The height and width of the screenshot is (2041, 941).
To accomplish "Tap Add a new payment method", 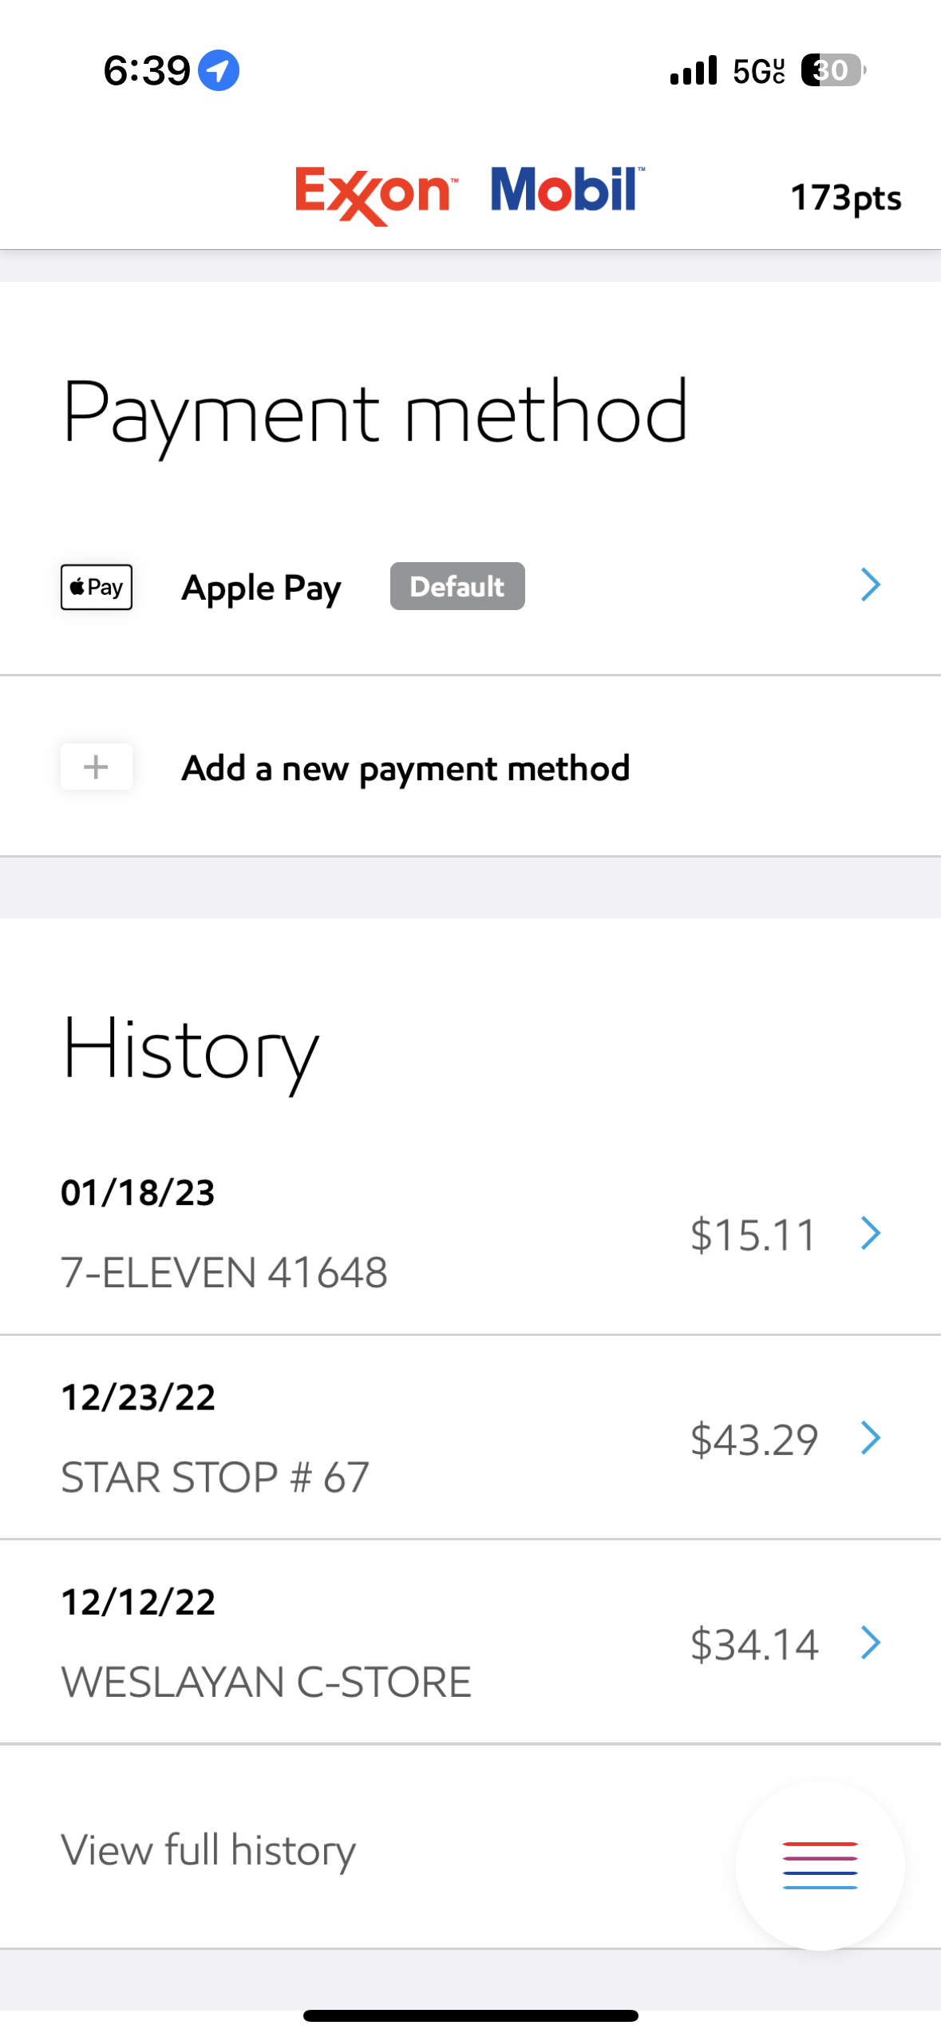I will [x=405, y=768].
